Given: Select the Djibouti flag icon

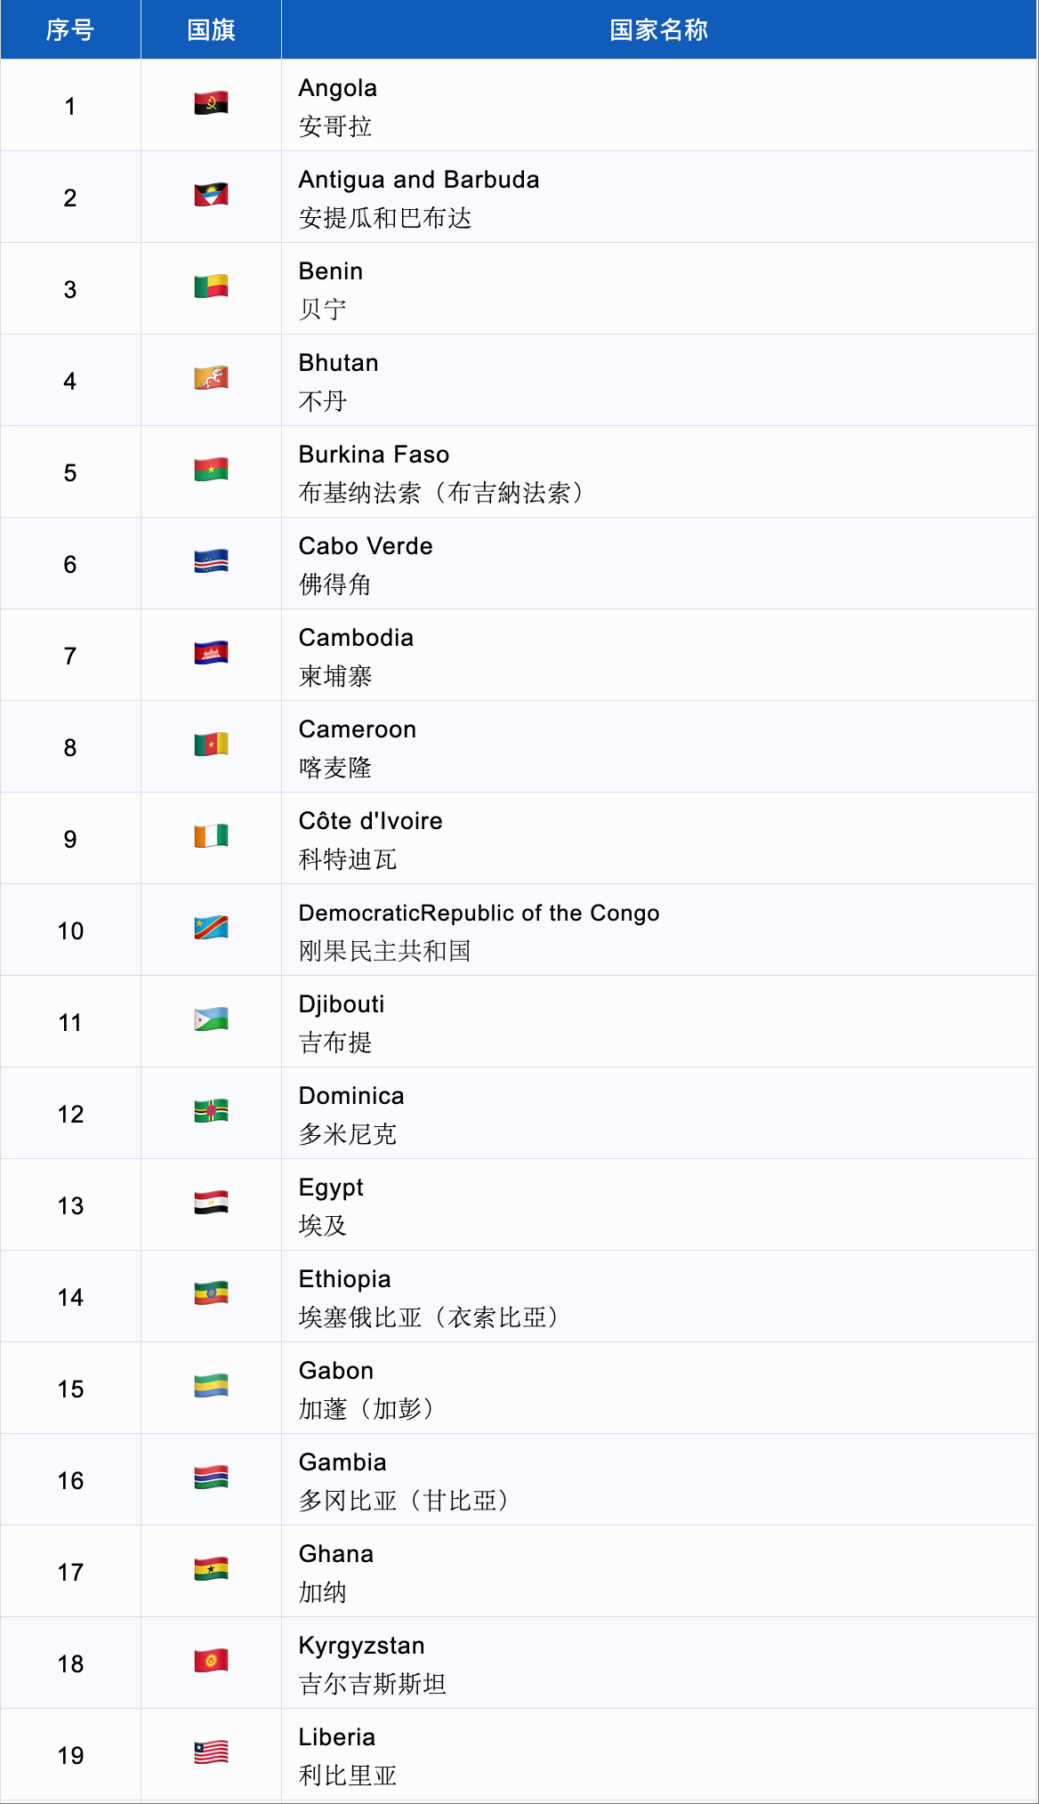Looking at the screenshot, I should (x=211, y=1019).
